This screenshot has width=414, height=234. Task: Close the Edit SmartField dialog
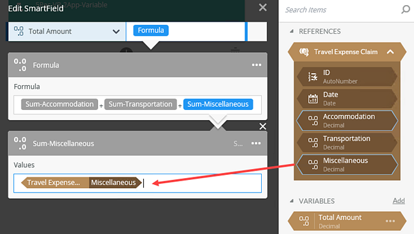click(x=262, y=8)
